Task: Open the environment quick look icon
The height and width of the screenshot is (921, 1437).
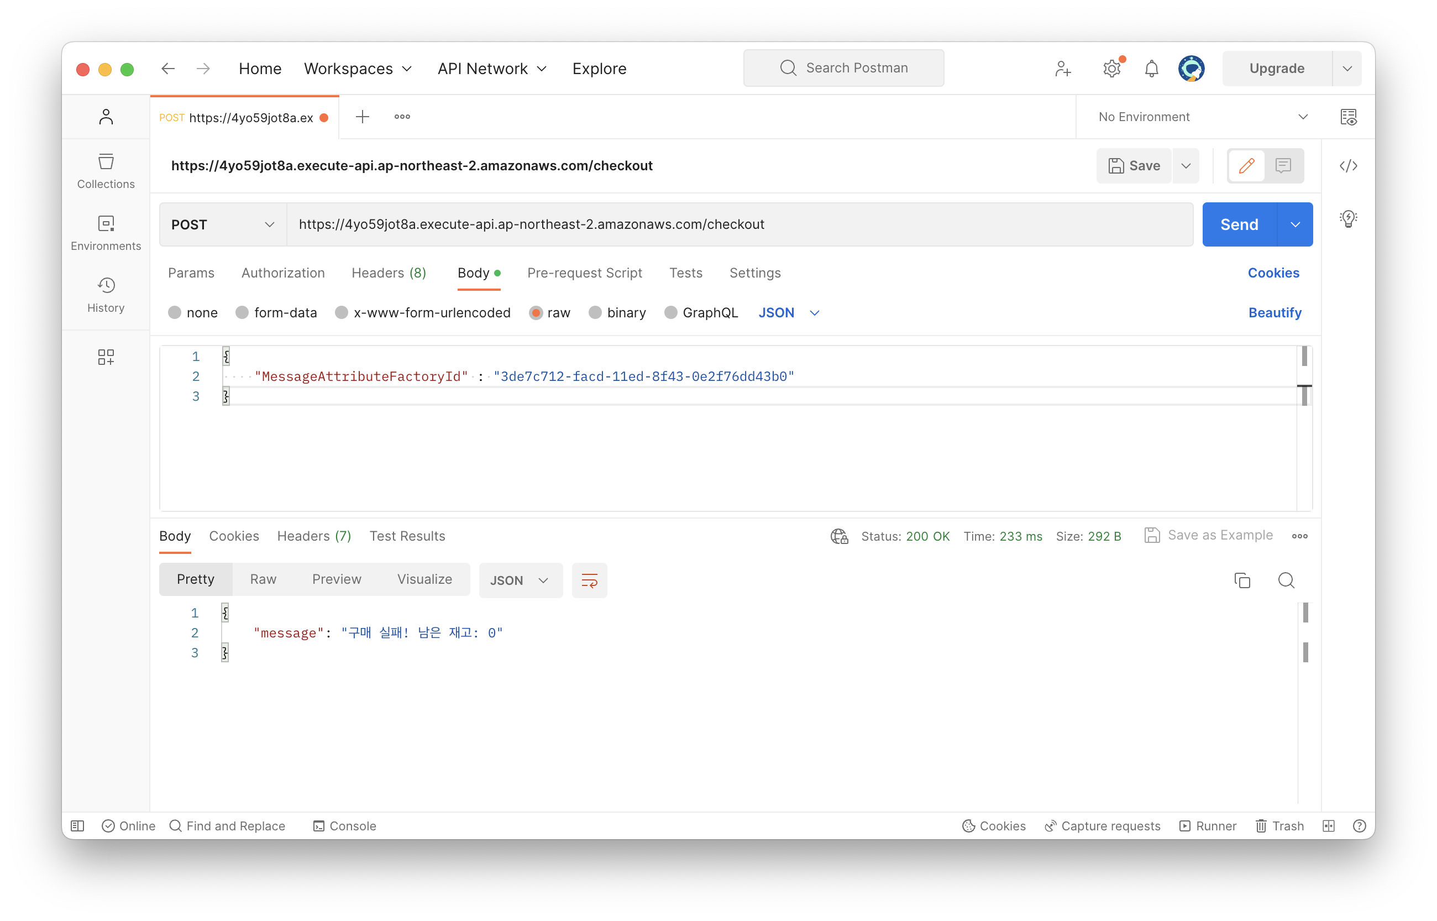Action: point(1349,117)
